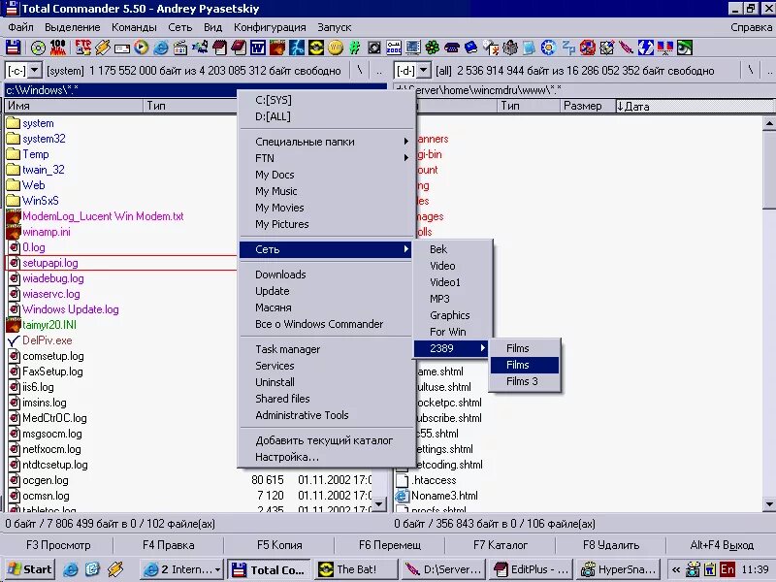The width and height of the screenshot is (776, 582).
Task: Launch Winamp from the toolbar lightning icon
Action: pos(103,48)
